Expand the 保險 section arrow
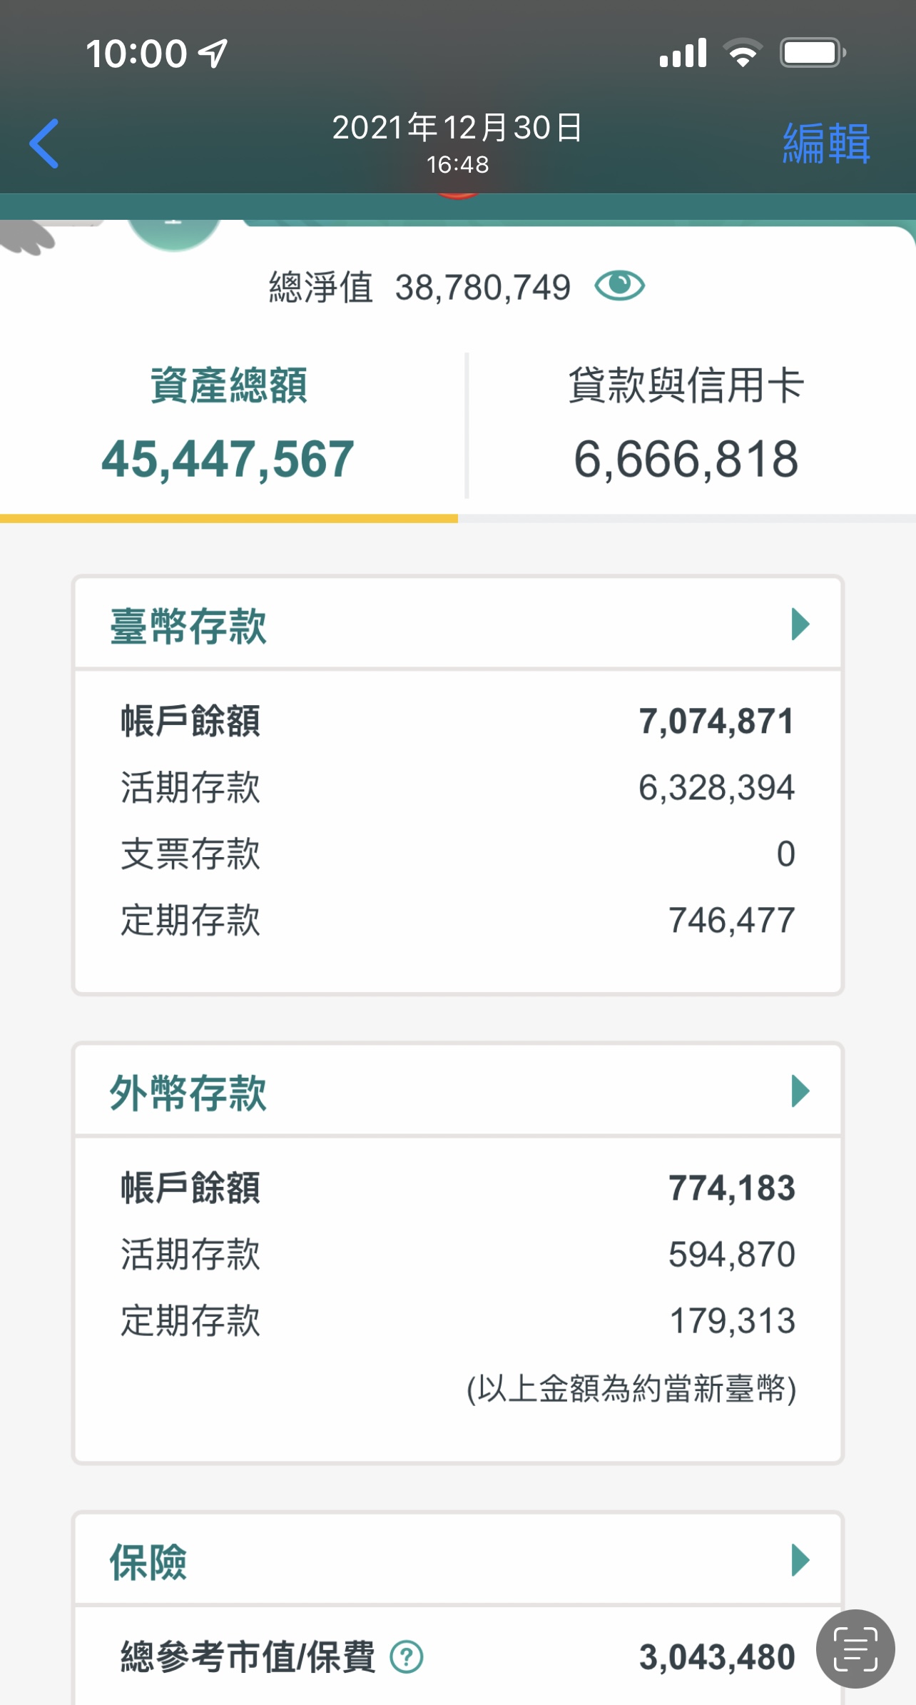The image size is (916, 1705). pyautogui.click(x=800, y=1560)
